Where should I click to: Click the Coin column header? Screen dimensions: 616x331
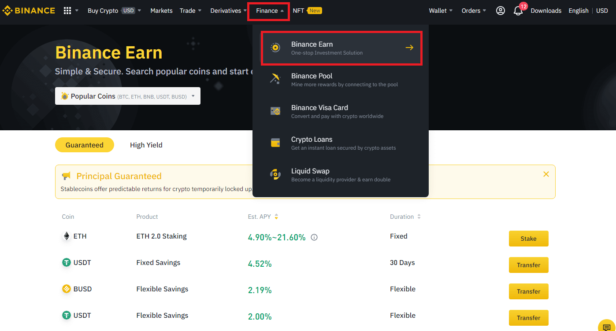[68, 217]
